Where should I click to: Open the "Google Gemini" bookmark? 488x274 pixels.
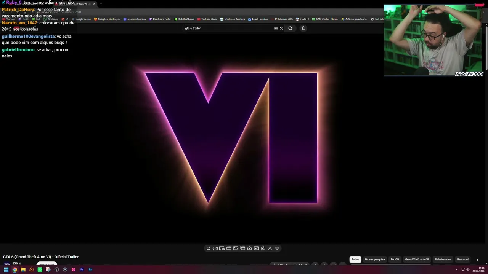(81, 19)
